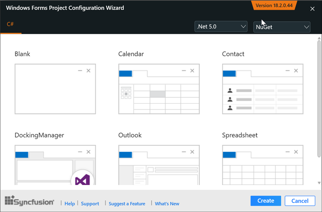Select the Blank template thumbnail
Screen dimensions: 322x212
(55, 89)
